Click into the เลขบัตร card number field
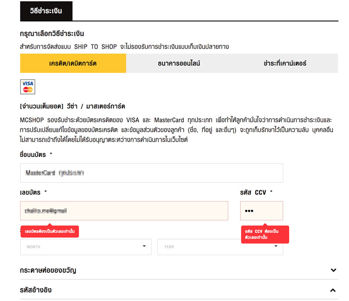This screenshot has height=301, width=349. pyautogui.click(x=124, y=211)
